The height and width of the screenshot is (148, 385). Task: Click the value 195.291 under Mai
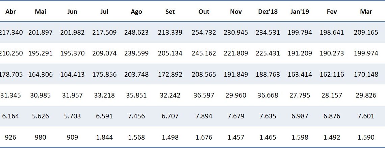tap(41, 53)
